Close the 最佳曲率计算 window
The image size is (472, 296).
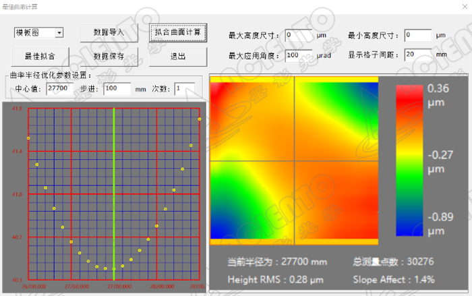[460, 7]
